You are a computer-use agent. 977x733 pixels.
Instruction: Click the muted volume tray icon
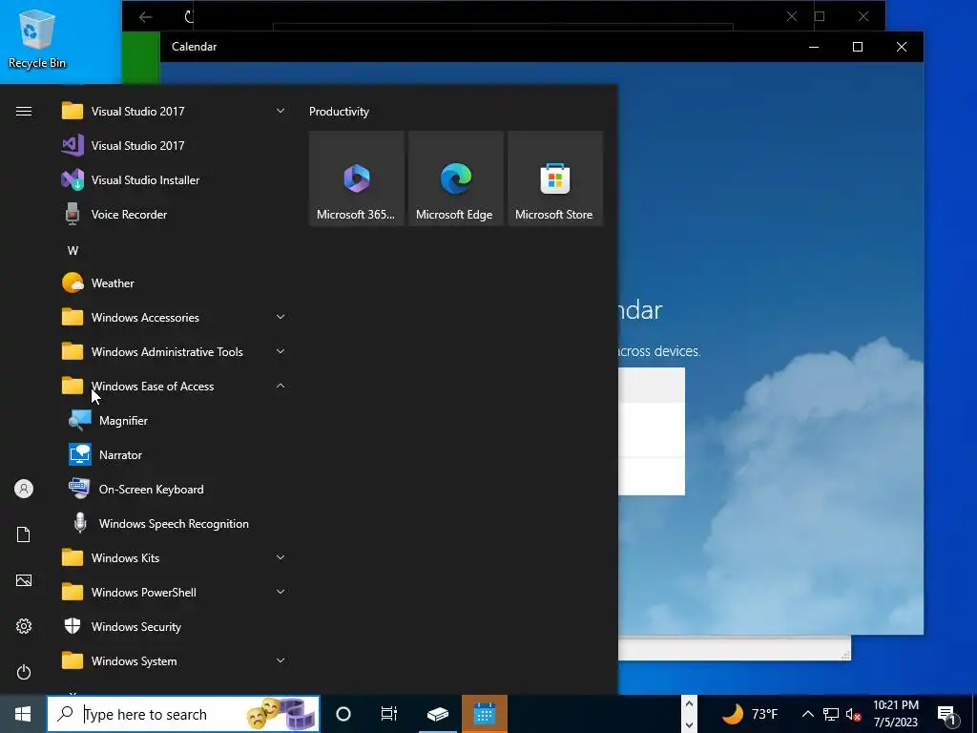(853, 714)
